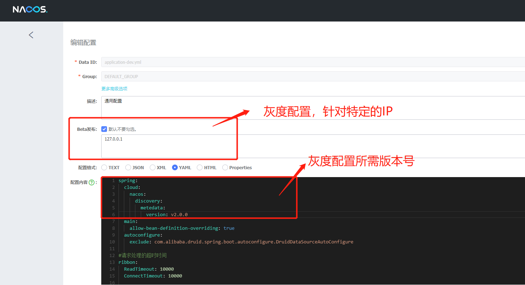
Task: Select the JSON format radio button
Action: [128, 167]
